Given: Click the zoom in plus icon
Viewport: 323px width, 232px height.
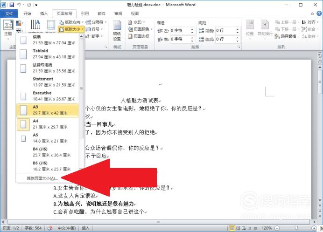Looking at the screenshot, I should tap(314, 228).
